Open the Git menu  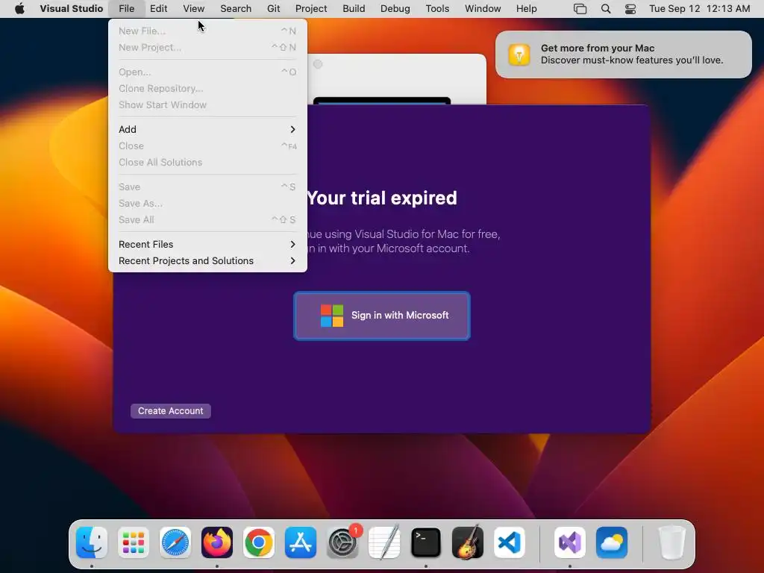coord(273,8)
